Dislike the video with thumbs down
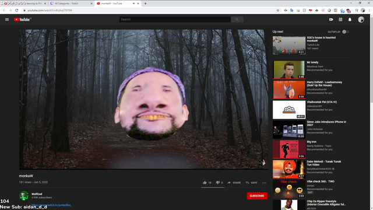Viewport: 373px width, 210px height. [x=217, y=183]
